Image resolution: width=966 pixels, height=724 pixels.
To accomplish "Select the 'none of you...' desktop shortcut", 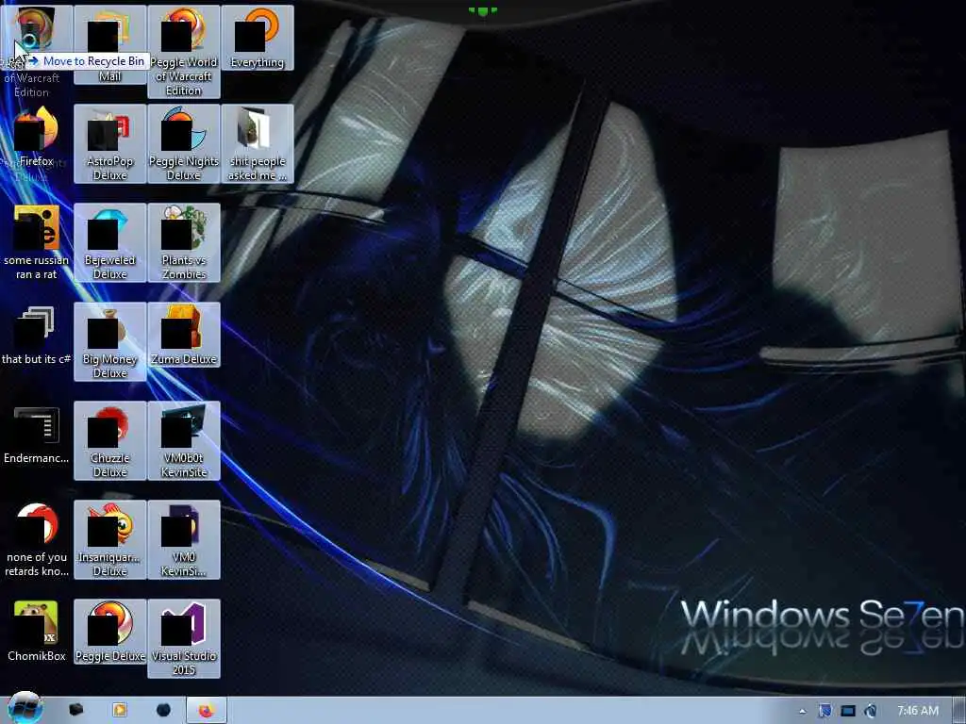I will (x=37, y=540).
